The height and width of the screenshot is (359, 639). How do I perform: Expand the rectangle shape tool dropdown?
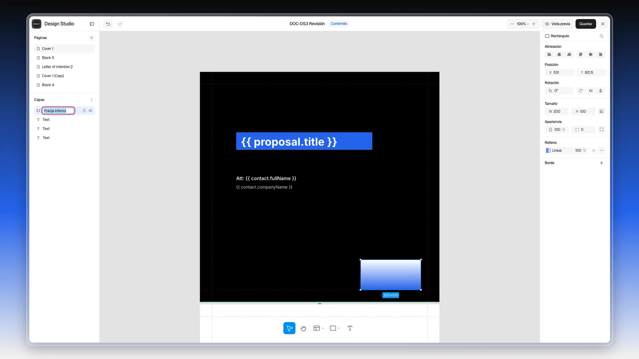pyautogui.click(x=339, y=328)
